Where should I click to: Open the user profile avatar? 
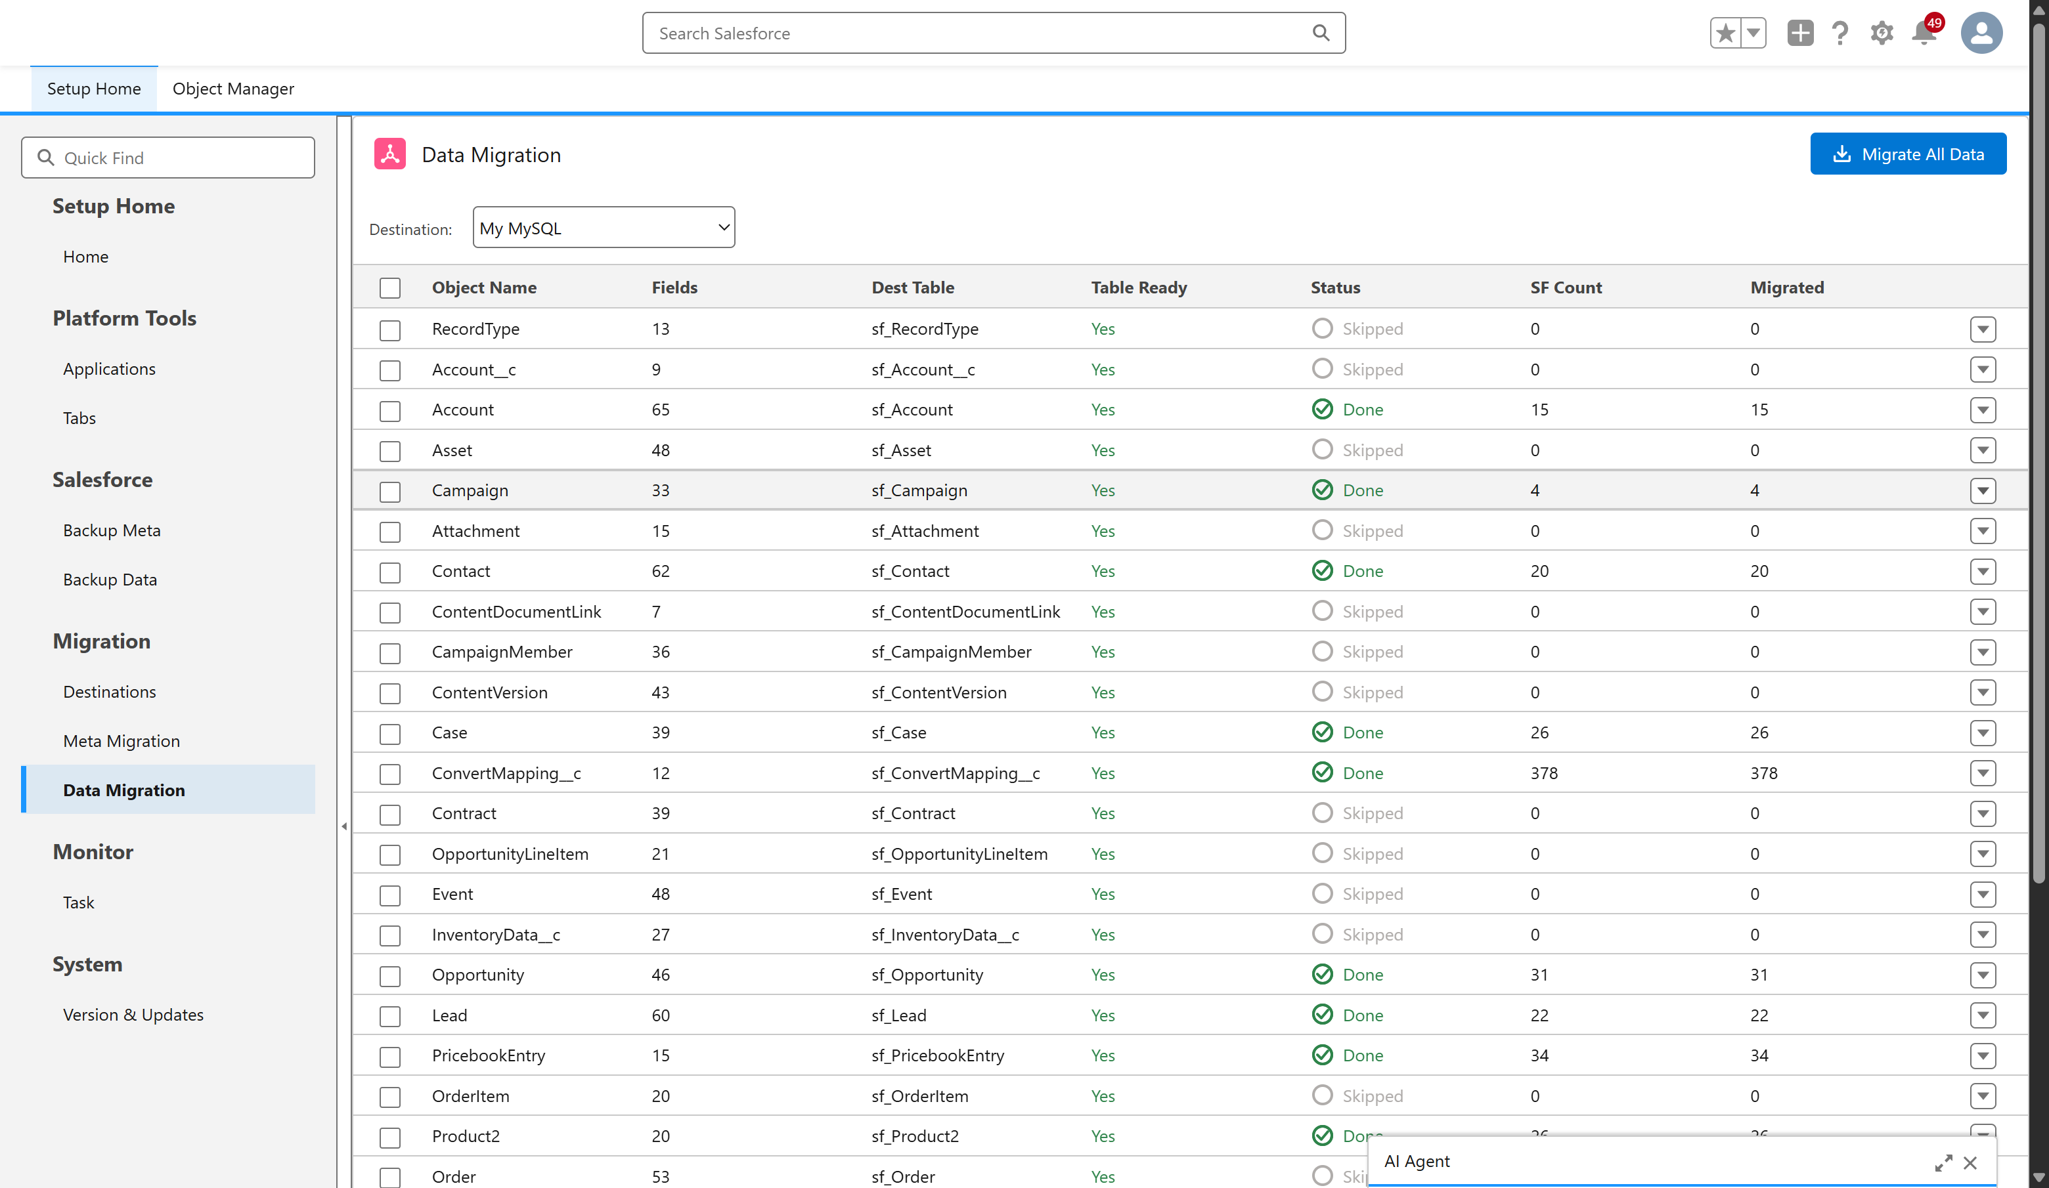1981,33
